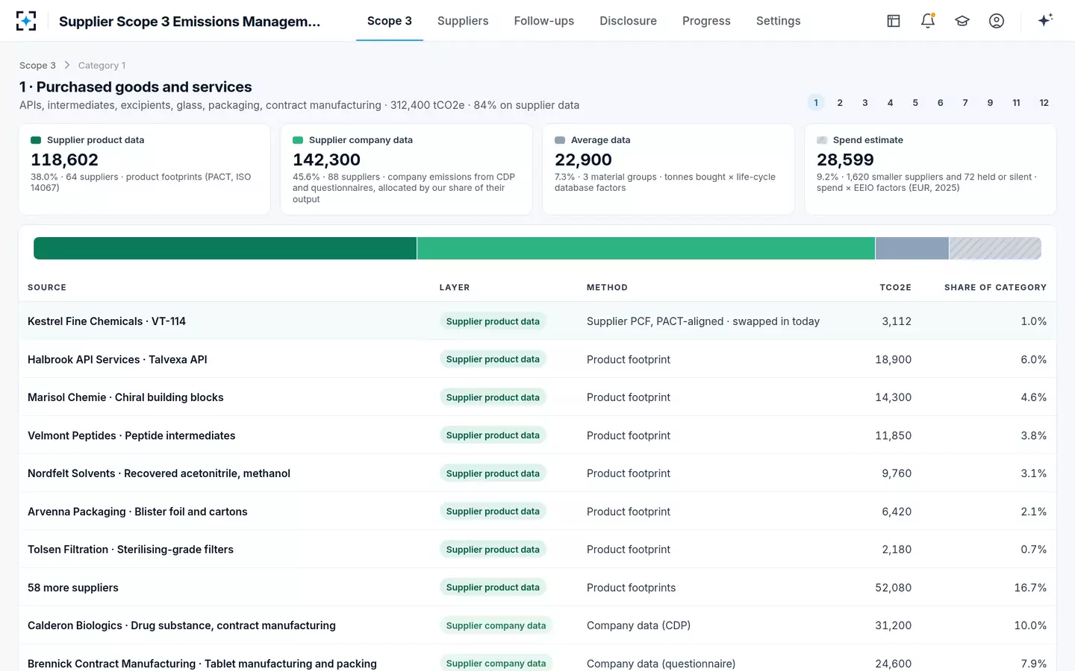Click the Scope 3 breadcrumb link
Screen dimensions: 1075x671
coord(37,66)
